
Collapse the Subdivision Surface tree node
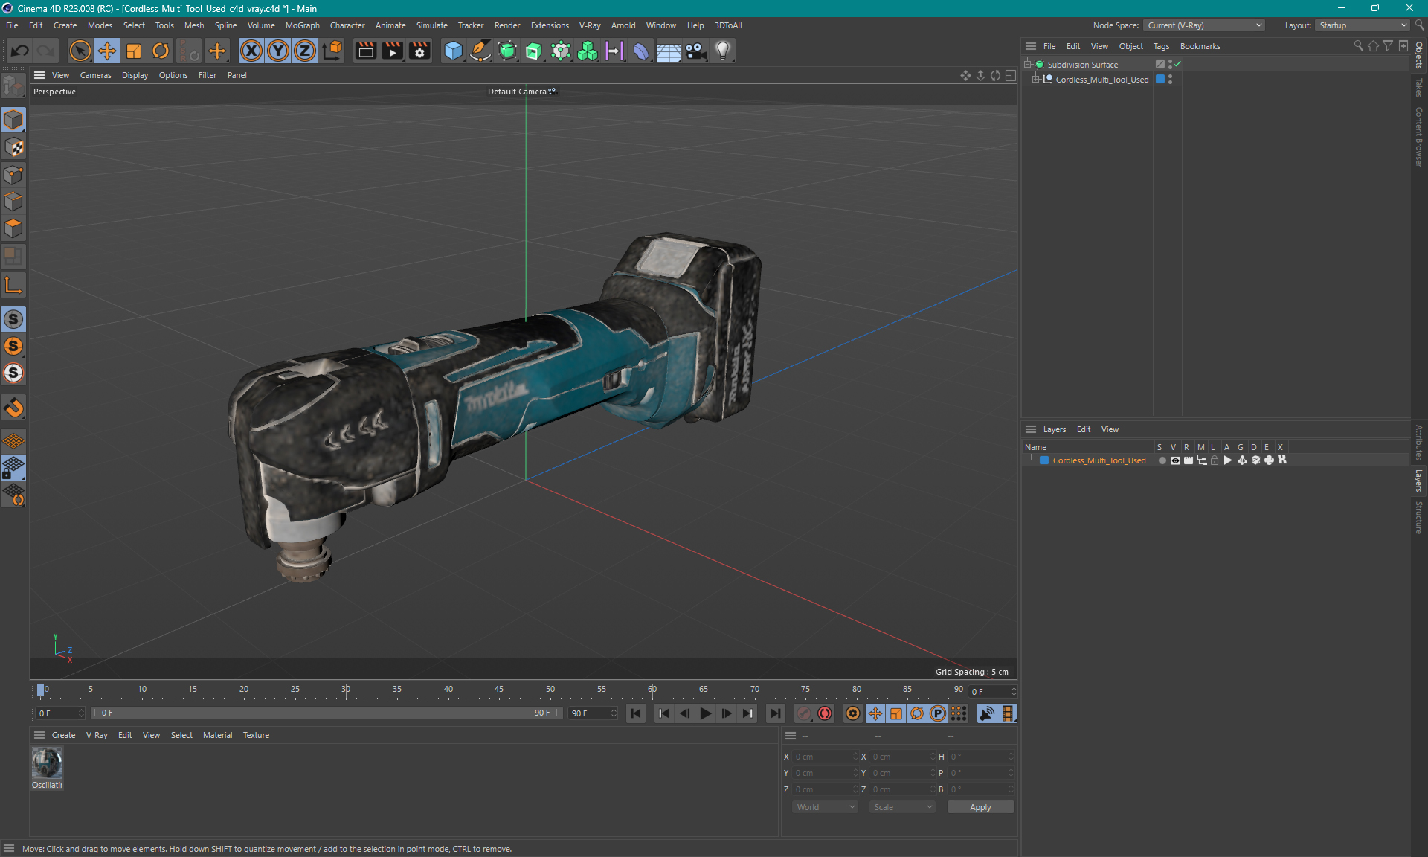1028,64
